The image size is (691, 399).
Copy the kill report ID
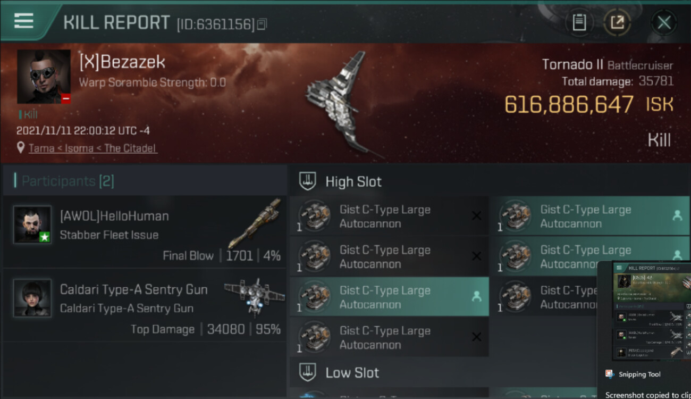pyautogui.click(x=262, y=24)
